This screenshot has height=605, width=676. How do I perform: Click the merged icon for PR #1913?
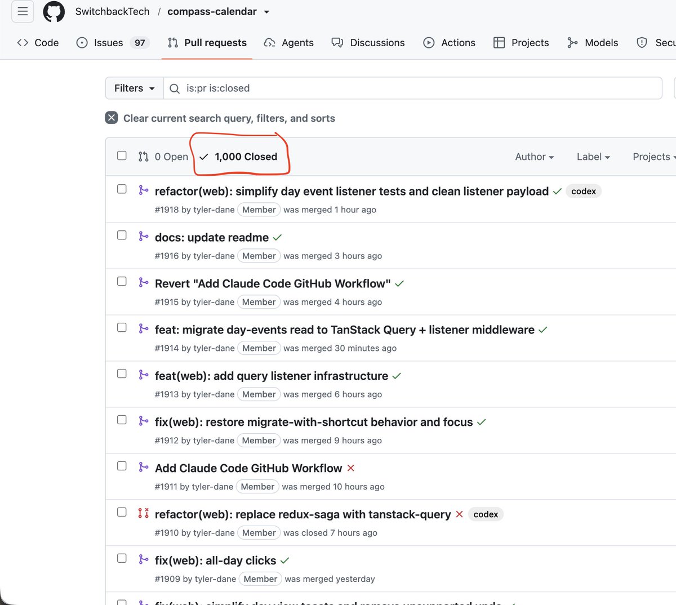coord(144,375)
